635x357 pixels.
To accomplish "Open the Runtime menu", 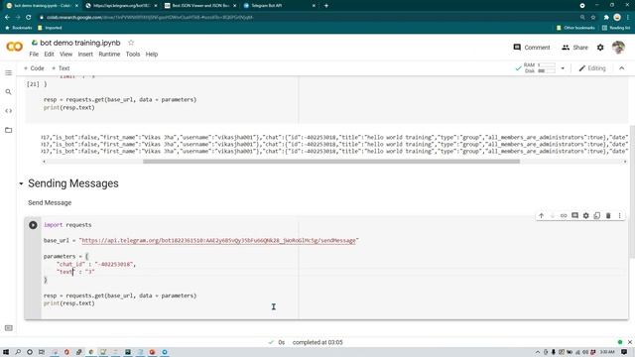I will click(x=109, y=55).
